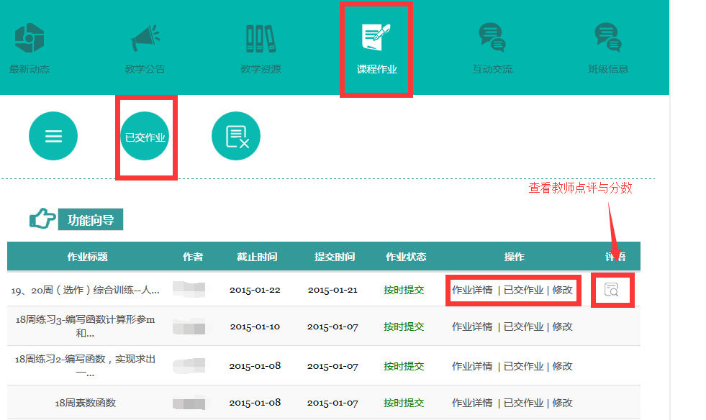Click 修改 for the 19、20周 assignment
The width and height of the screenshot is (706, 420).
click(562, 291)
